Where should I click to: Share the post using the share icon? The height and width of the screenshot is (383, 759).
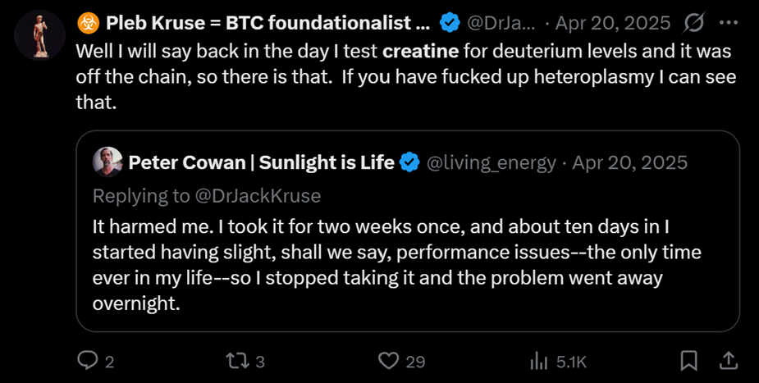pyautogui.click(x=728, y=361)
